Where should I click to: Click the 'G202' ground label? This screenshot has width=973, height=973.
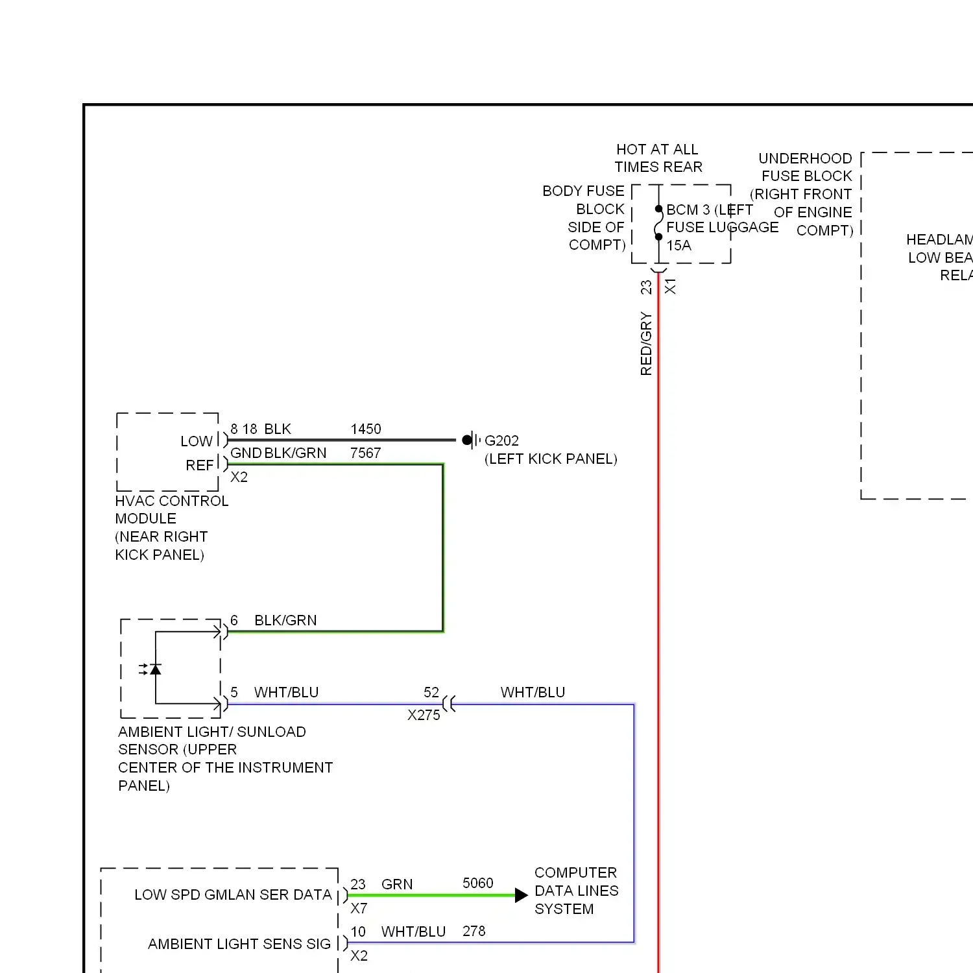(502, 440)
